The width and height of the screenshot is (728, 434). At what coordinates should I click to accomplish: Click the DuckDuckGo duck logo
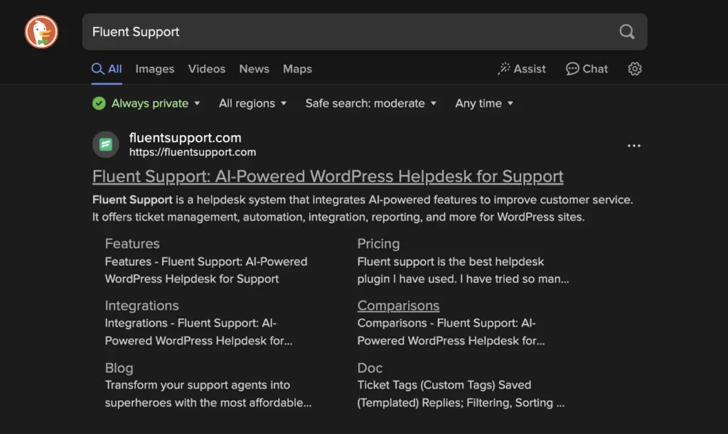click(x=41, y=32)
